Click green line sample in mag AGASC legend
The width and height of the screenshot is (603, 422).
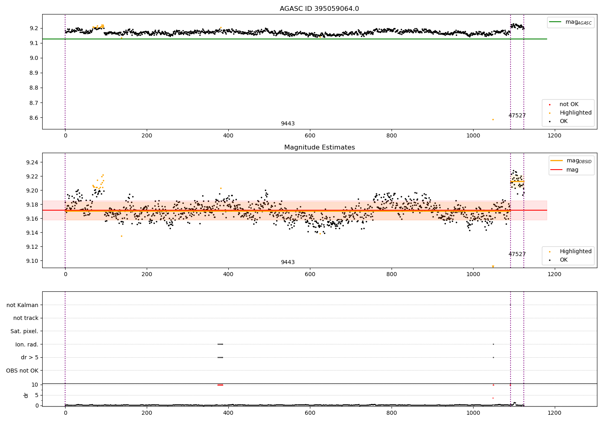pos(555,22)
